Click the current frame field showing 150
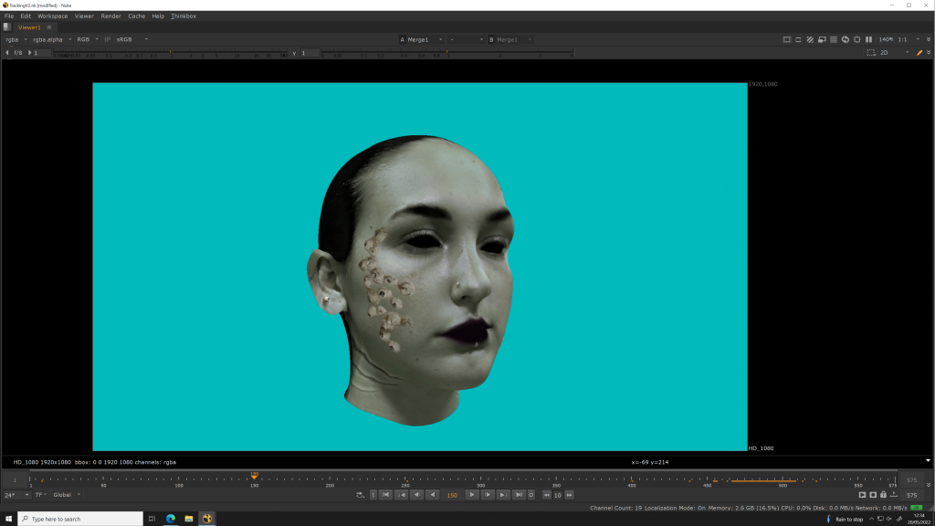Screen dimensions: 935x526 (x=452, y=495)
